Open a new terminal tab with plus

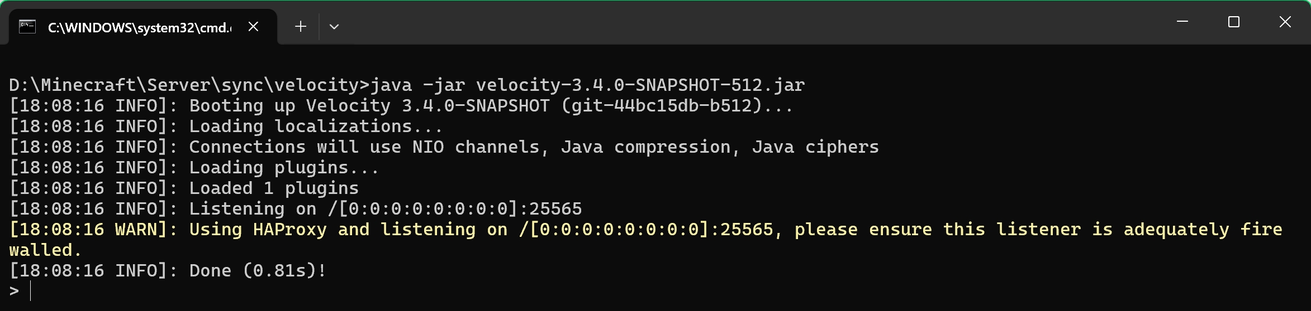tap(301, 27)
